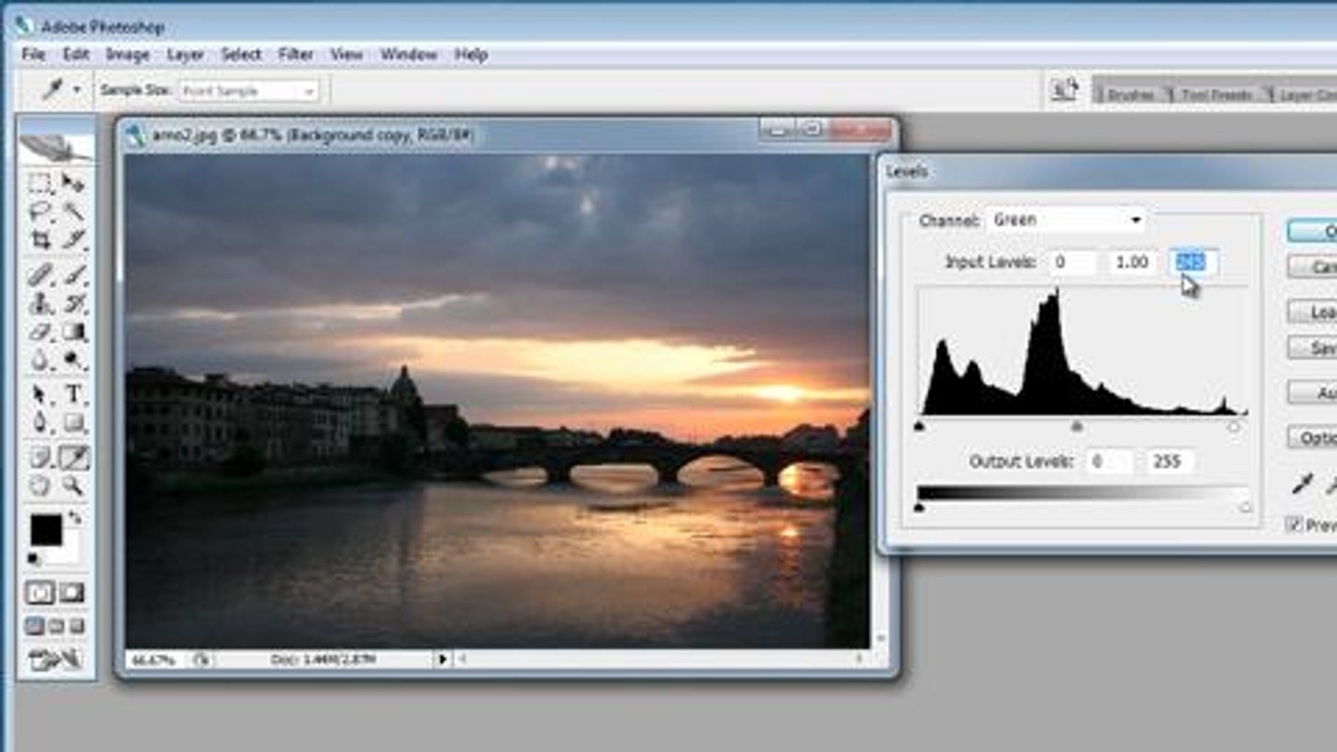The height and width of the screenshot is (752, 1337).
Task: Click the foreground color swatch
Action: coord(46,529)
